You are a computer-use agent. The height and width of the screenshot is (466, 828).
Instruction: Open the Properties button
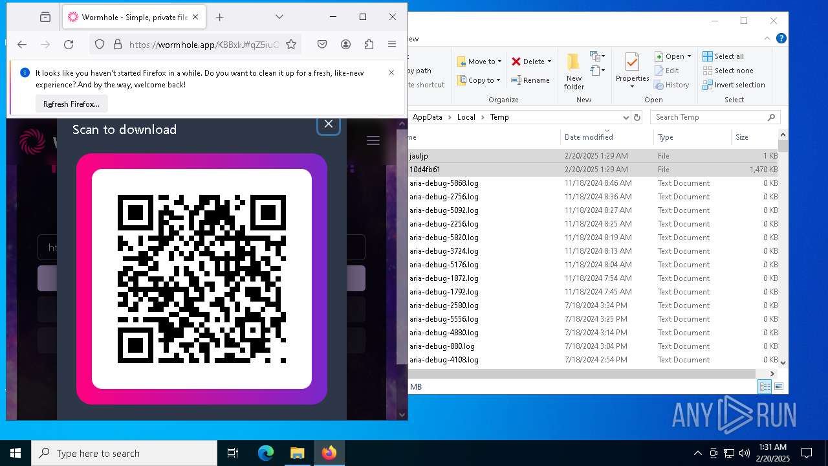tap(632, 71)
